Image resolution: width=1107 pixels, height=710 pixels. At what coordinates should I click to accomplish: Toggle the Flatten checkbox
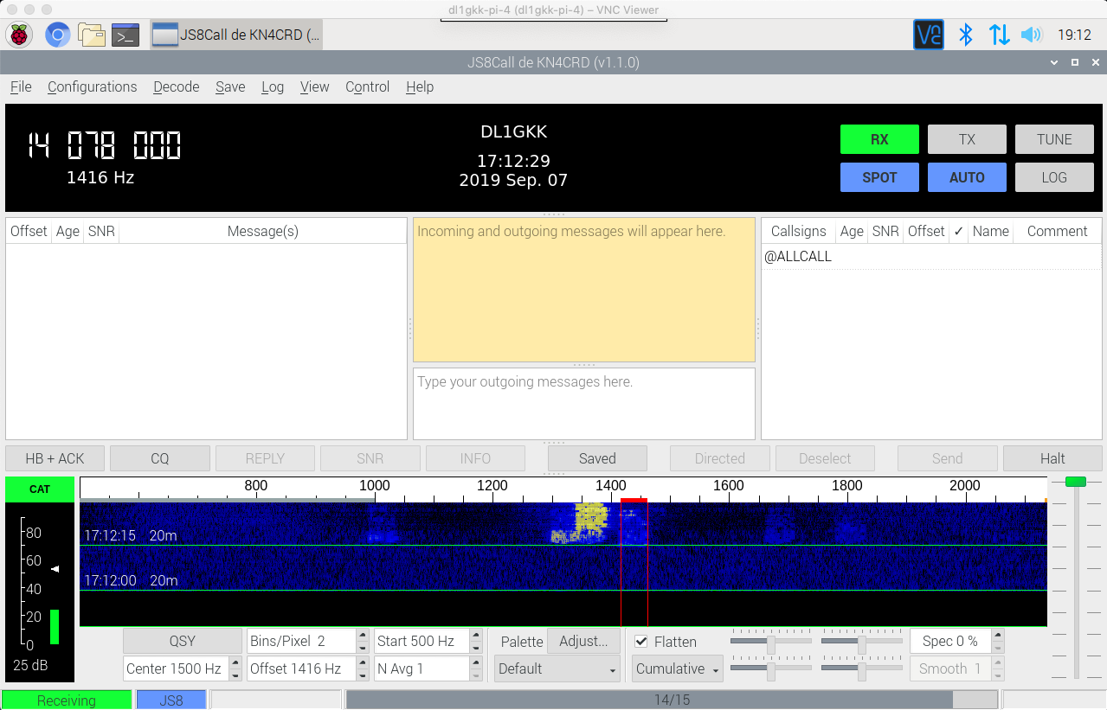point(641,642)
